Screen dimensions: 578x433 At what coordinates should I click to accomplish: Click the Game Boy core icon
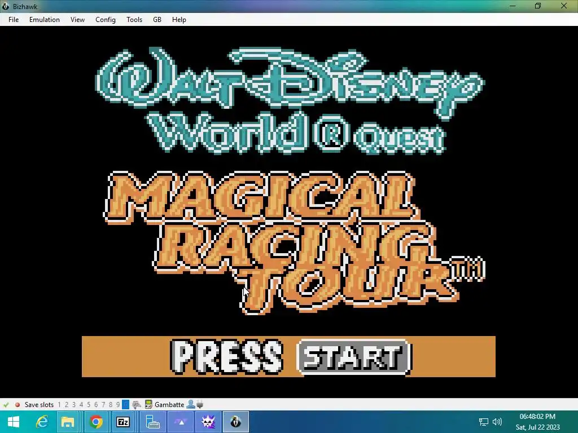pos(148,405)
